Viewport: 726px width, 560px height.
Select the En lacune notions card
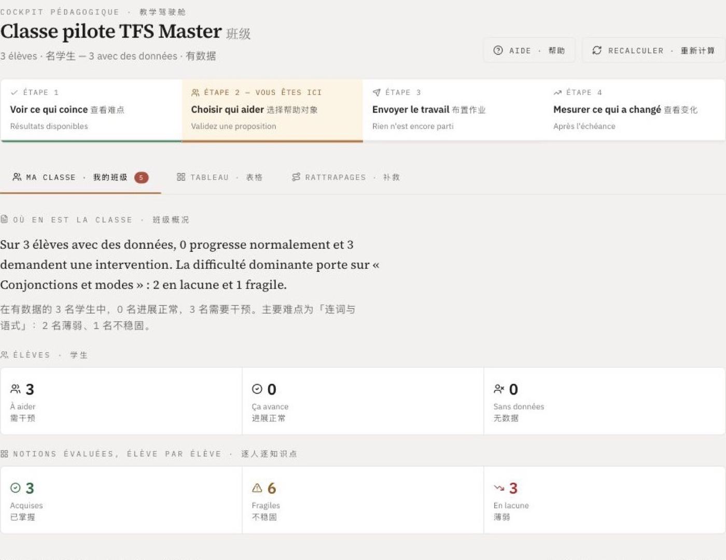click(x=605, y=500)
